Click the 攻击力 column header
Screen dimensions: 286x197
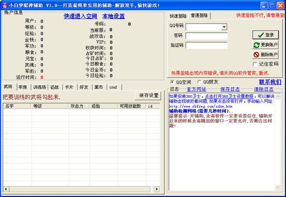(x=79, y=106)
